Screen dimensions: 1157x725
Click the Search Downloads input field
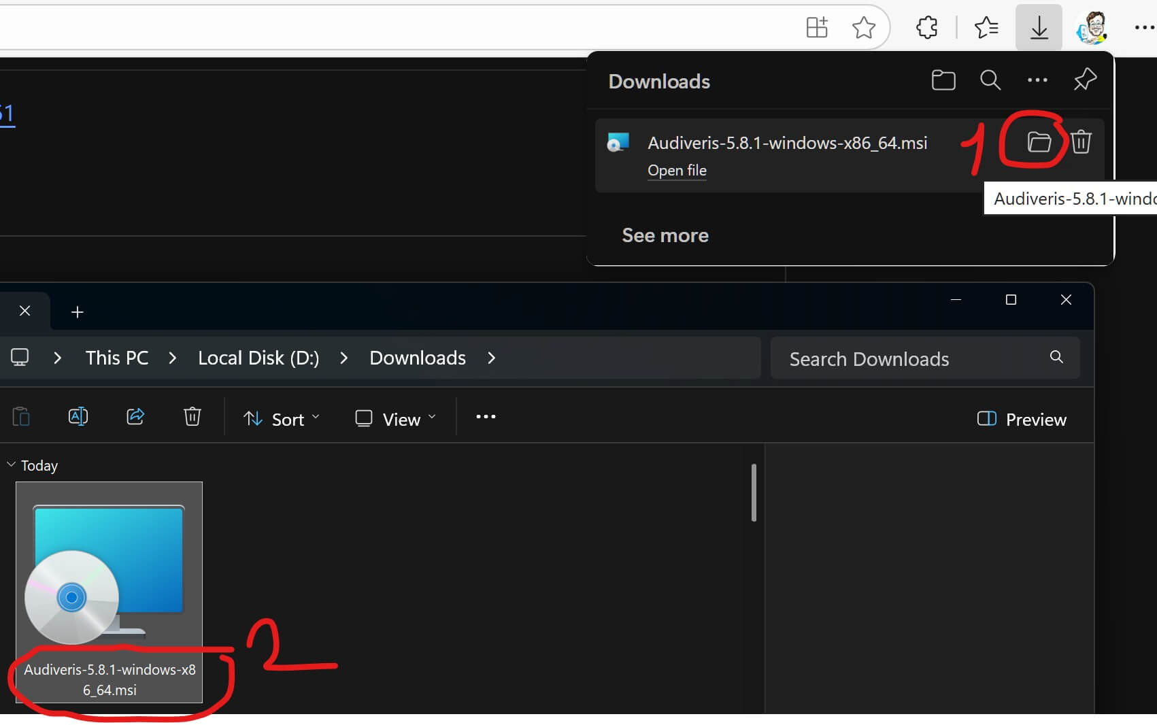911,358
